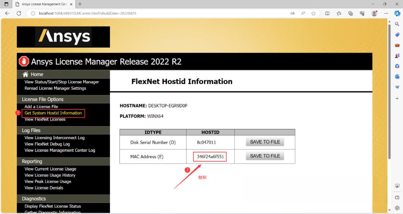
Task: Open View Status/Start/Stop License Manager
Action: [62, 82]
